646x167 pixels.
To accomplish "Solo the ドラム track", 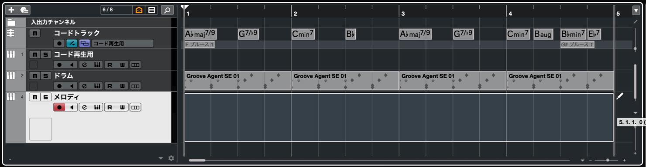I will [46, 76].
